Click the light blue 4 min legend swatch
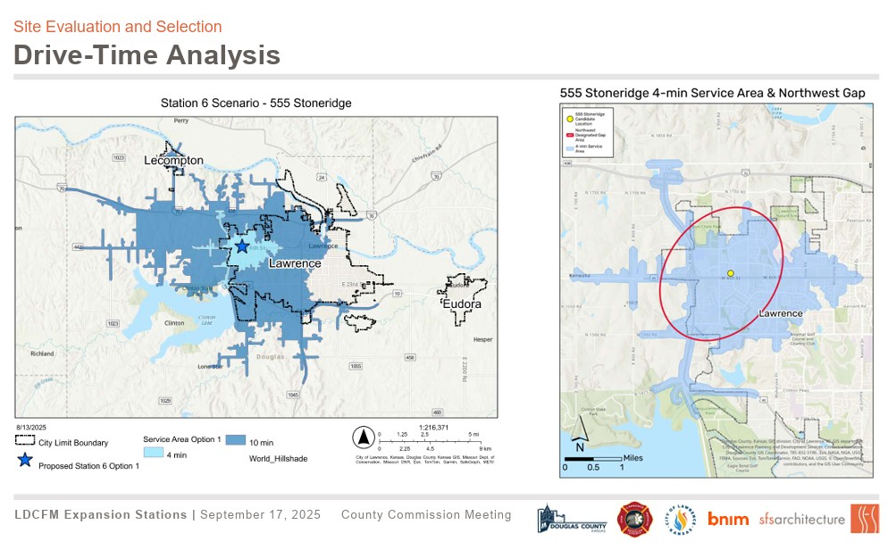The height and width of the screenshot is (558, 888). coord(154,453)
